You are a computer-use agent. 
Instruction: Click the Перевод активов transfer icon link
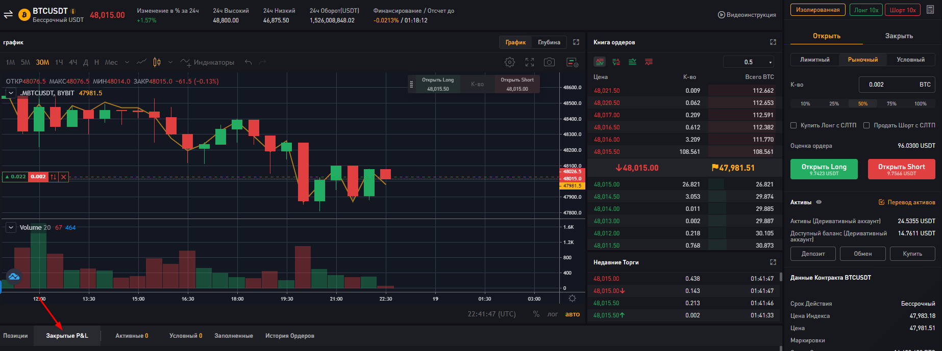click(x=907, y=202)
